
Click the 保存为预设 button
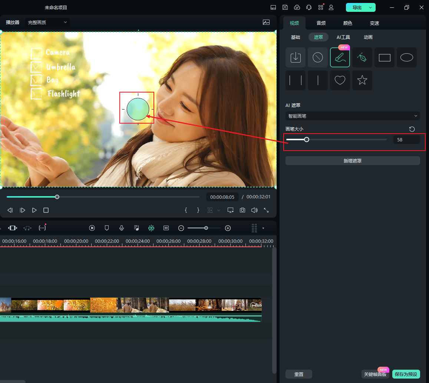point(406,374)
